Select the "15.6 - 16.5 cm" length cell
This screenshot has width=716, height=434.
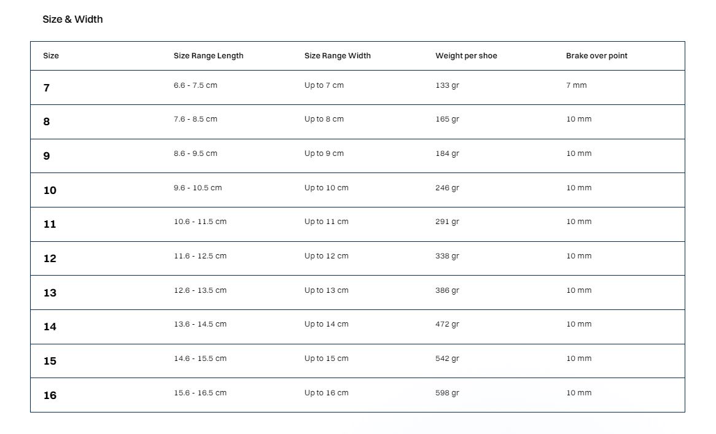pos(200,393)
